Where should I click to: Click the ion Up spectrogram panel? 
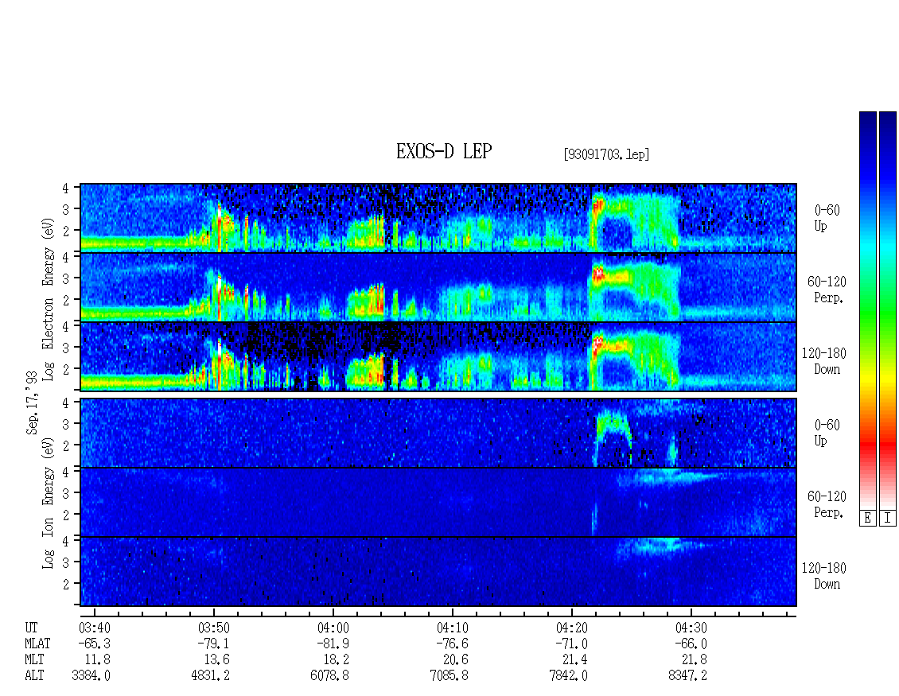[438, 433]
